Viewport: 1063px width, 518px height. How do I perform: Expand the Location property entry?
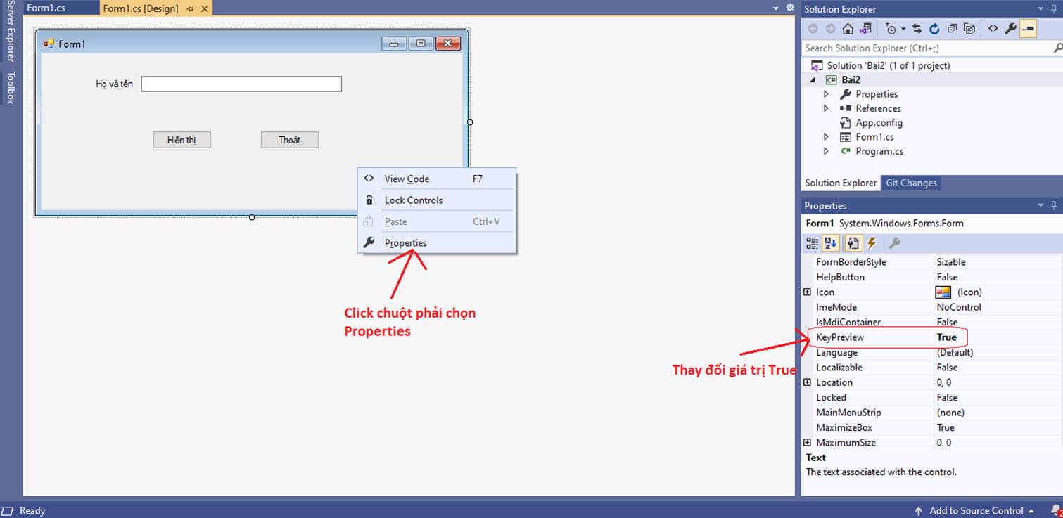[807, 382]
